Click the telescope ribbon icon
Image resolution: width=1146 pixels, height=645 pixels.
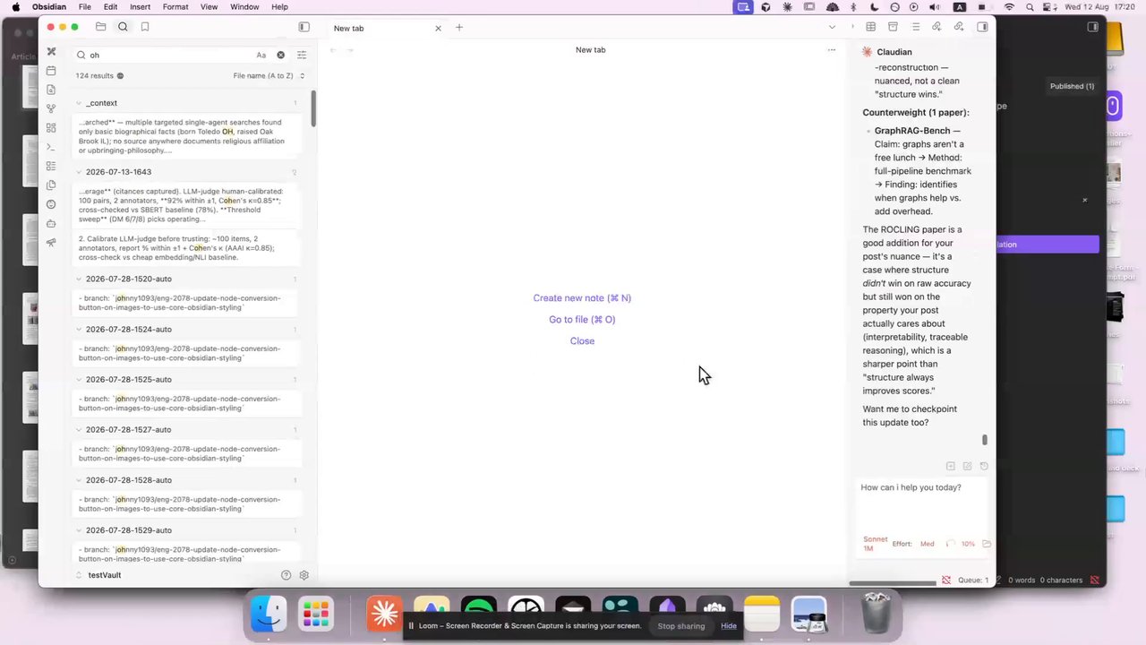click(x=51, y=243)
